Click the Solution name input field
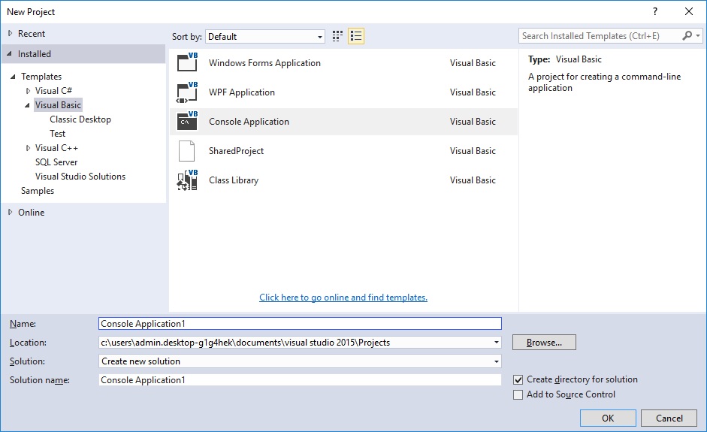Viewport: 707px width, 432px height. point(300,379)
